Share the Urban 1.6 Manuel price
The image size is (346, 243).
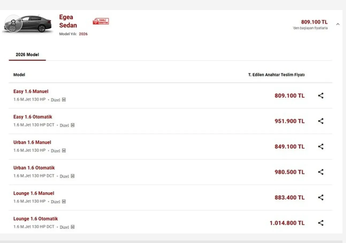(x=321, y=146)
